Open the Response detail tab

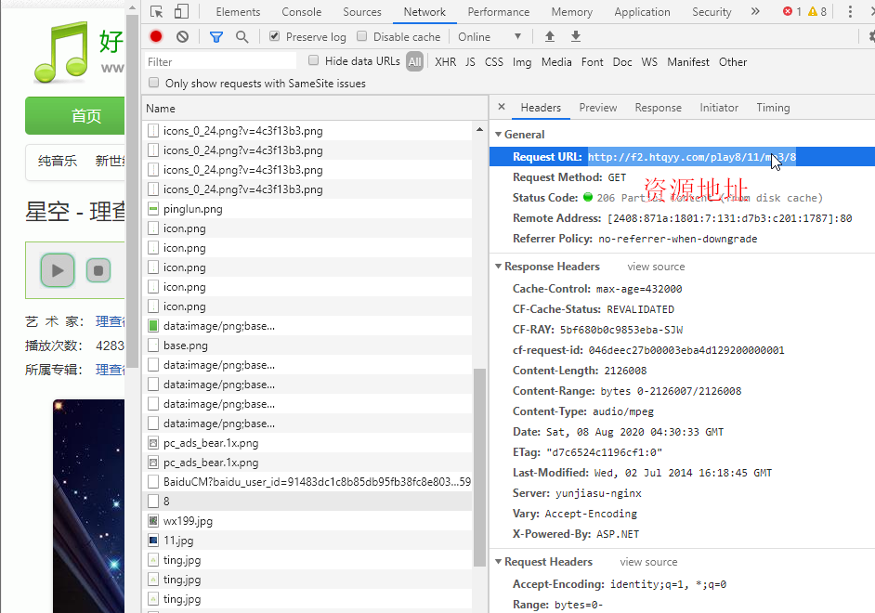coord(658,108)
